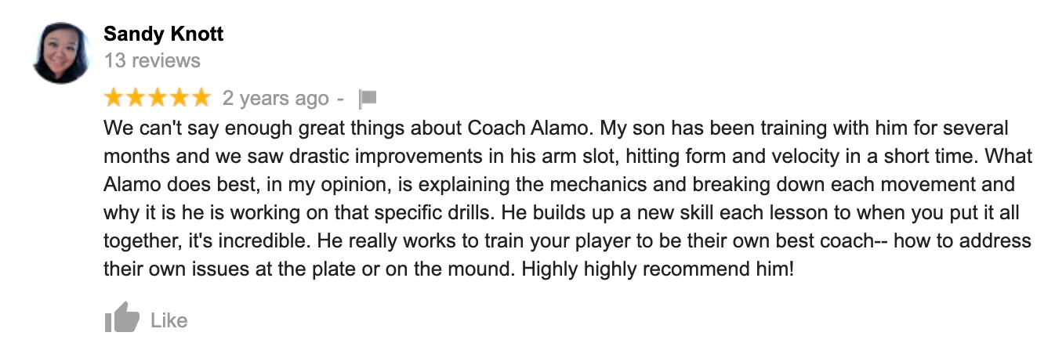Viewport: 1055px width, 354px height.
Task: Select the second gold rating star
Action: coord(136,98)
